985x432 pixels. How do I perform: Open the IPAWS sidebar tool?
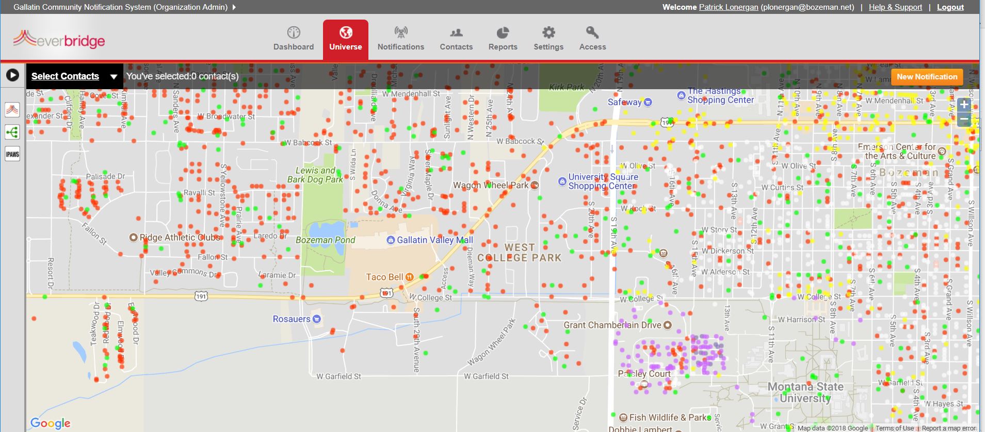12,154
